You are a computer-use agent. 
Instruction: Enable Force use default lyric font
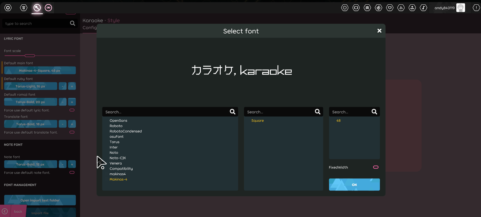click(x=72, y=110)
